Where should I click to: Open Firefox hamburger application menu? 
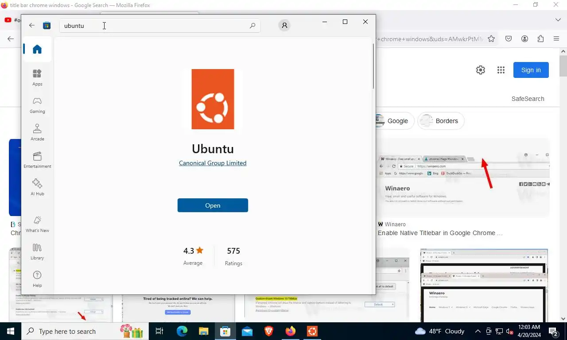556,39
